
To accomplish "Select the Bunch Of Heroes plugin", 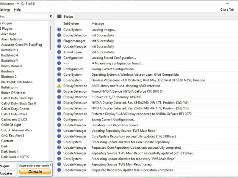I will click(x=13, y=93).
